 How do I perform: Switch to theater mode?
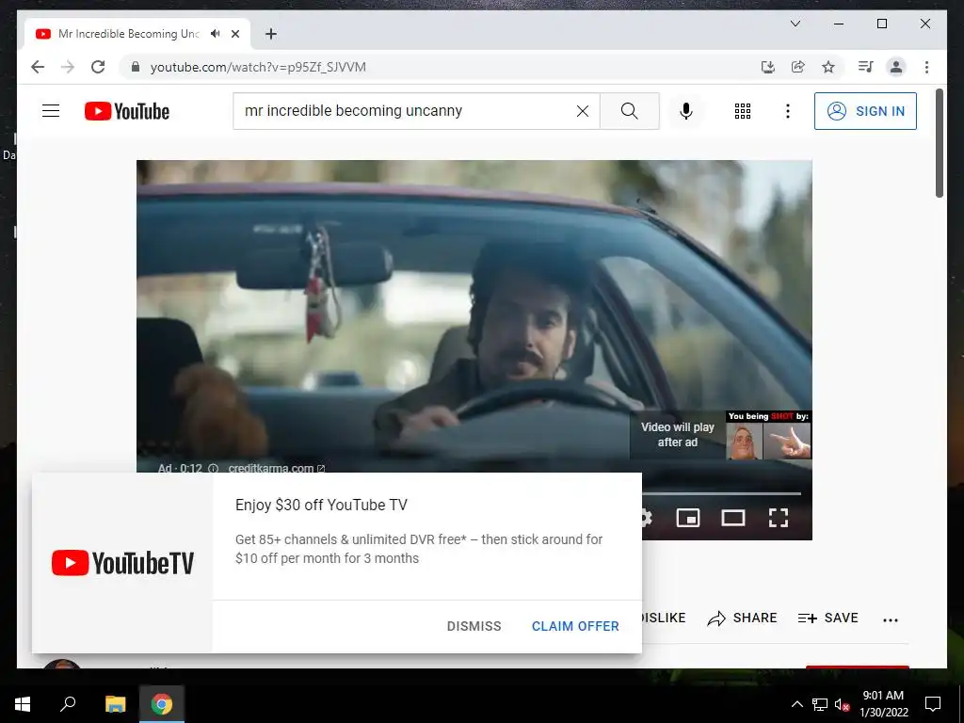point(732,518)
